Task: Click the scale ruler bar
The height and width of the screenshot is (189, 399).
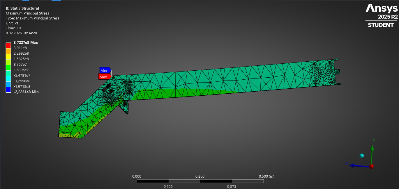Action: tap(200, 181)
